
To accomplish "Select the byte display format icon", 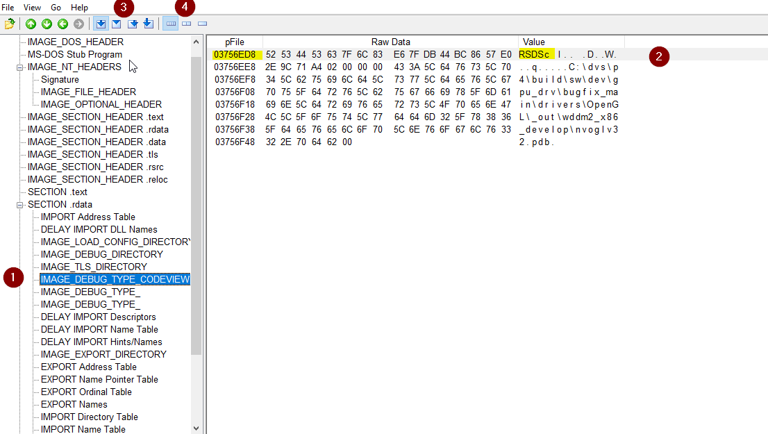I will [170, 23].
